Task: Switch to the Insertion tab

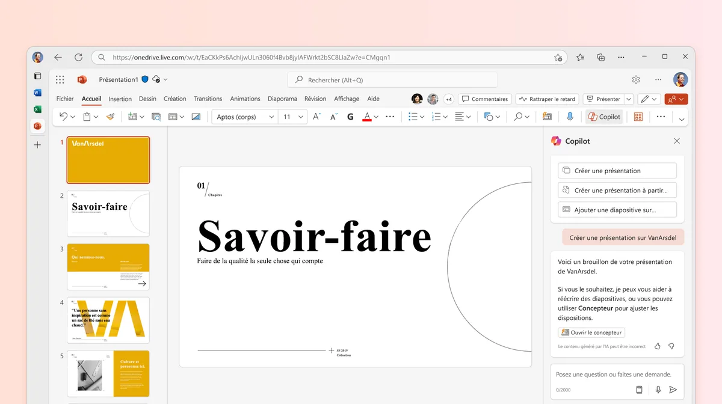Action: [120, 99]
